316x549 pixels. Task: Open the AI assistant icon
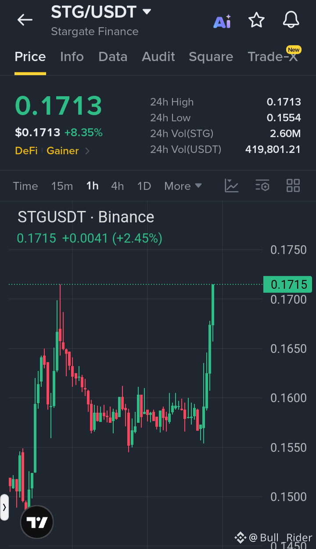click(222, 21)
